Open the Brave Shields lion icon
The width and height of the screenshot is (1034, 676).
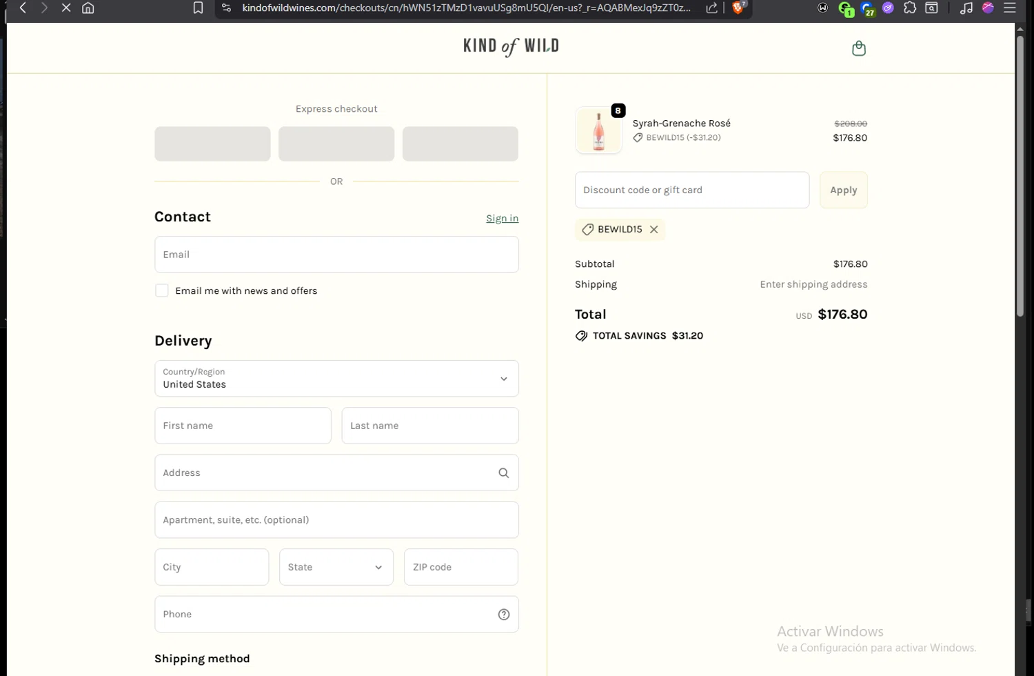pos(738,8)
